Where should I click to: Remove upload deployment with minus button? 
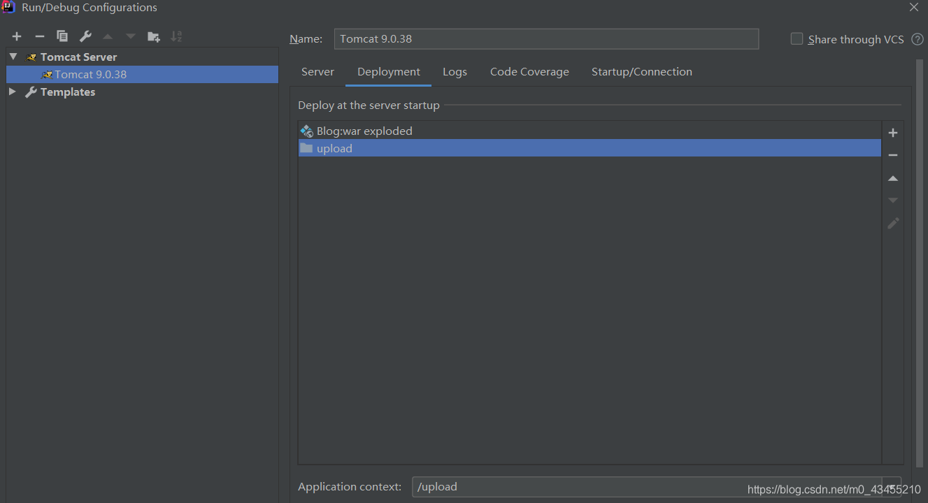(x=893, y=155)
